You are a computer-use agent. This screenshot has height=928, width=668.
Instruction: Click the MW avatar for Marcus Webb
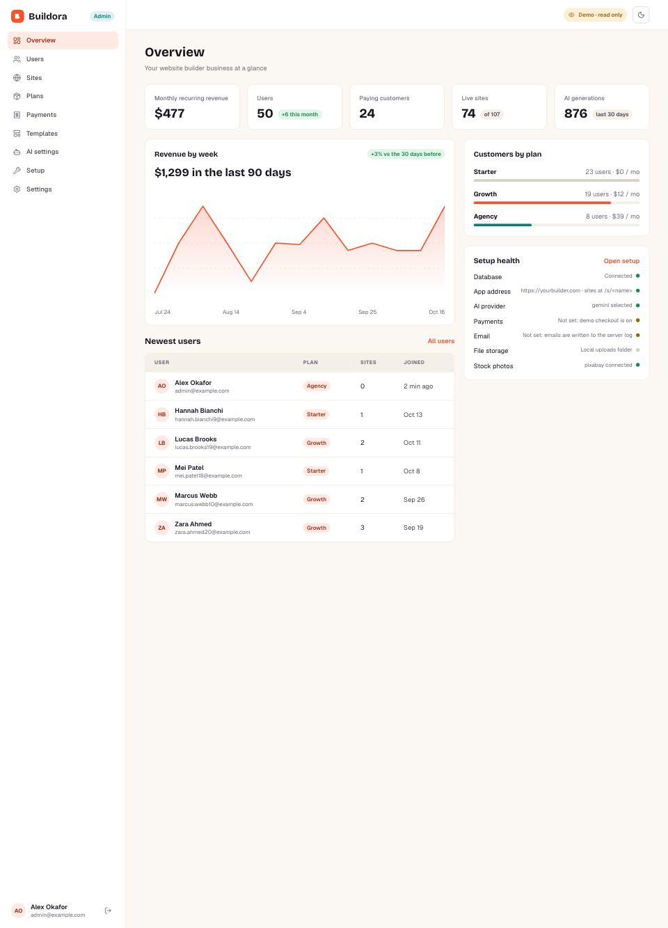coord(161,499)
